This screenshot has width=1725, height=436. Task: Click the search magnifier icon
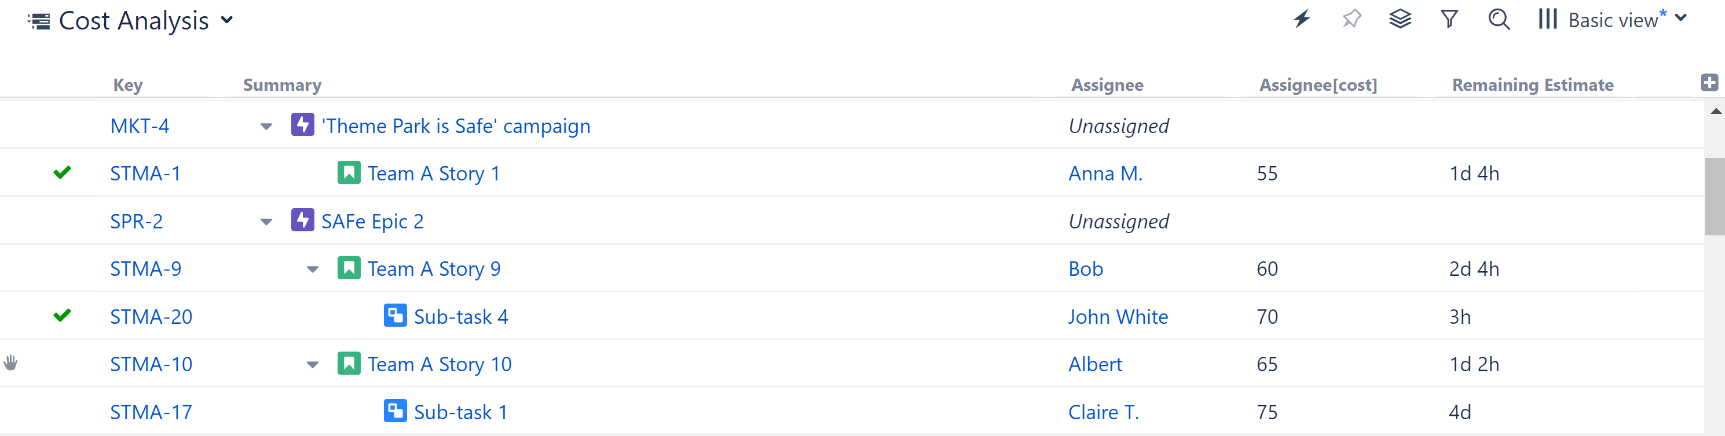tap(1499, 20)
